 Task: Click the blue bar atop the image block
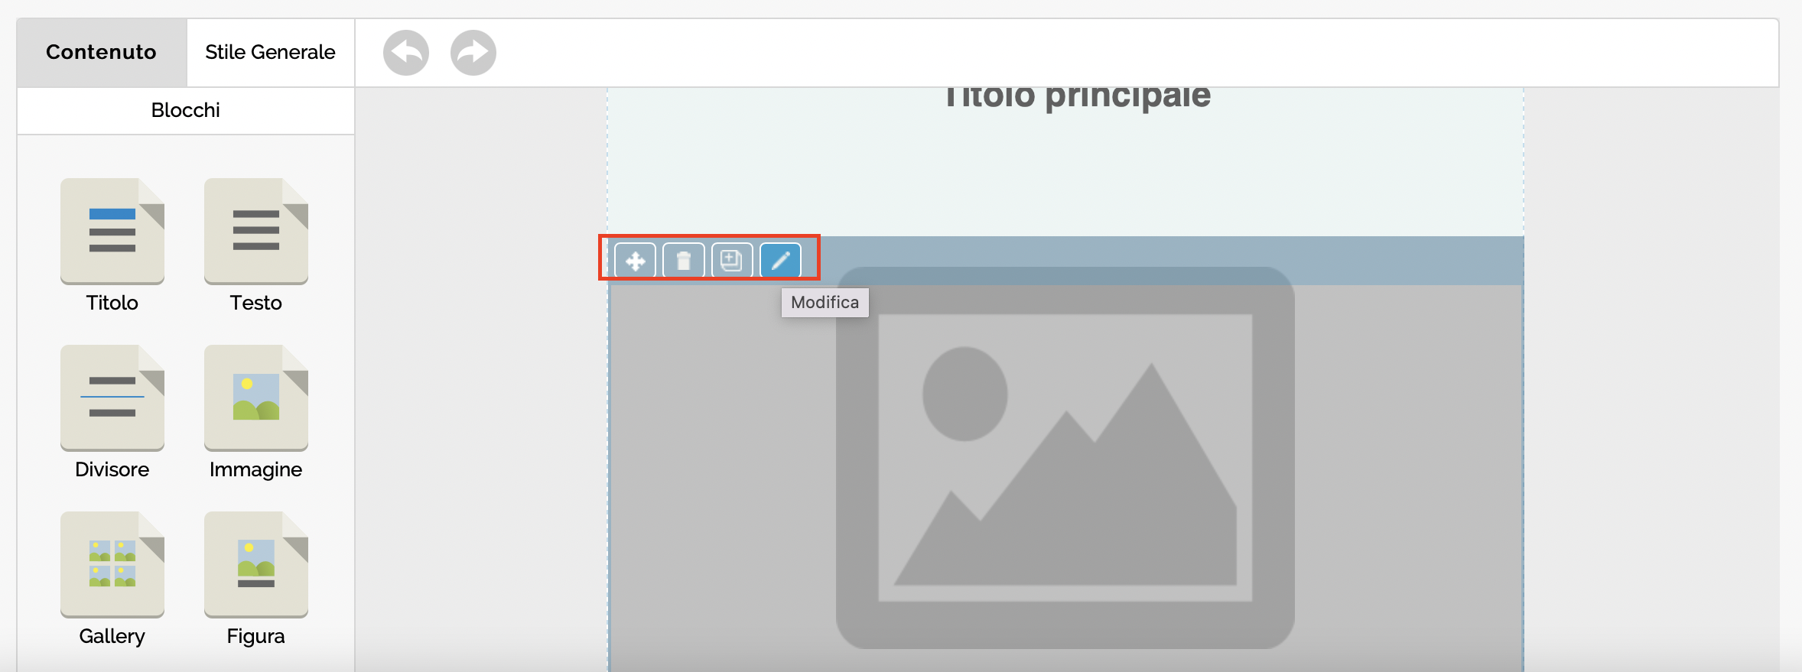click(1147, 260)
